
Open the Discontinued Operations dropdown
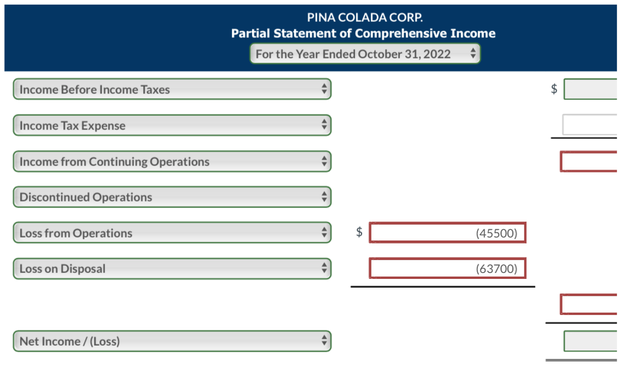172,197
